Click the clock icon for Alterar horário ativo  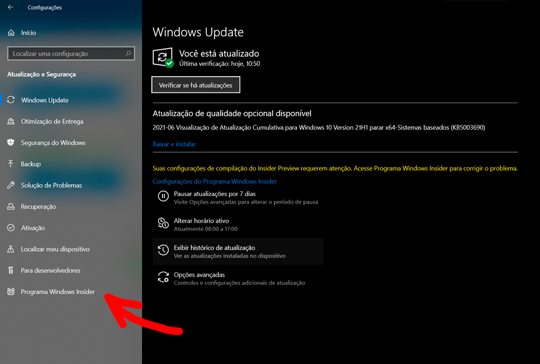coord(163,223)
